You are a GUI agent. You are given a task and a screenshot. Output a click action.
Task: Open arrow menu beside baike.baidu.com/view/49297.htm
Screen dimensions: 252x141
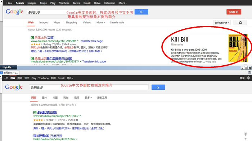tap(76, 139)
